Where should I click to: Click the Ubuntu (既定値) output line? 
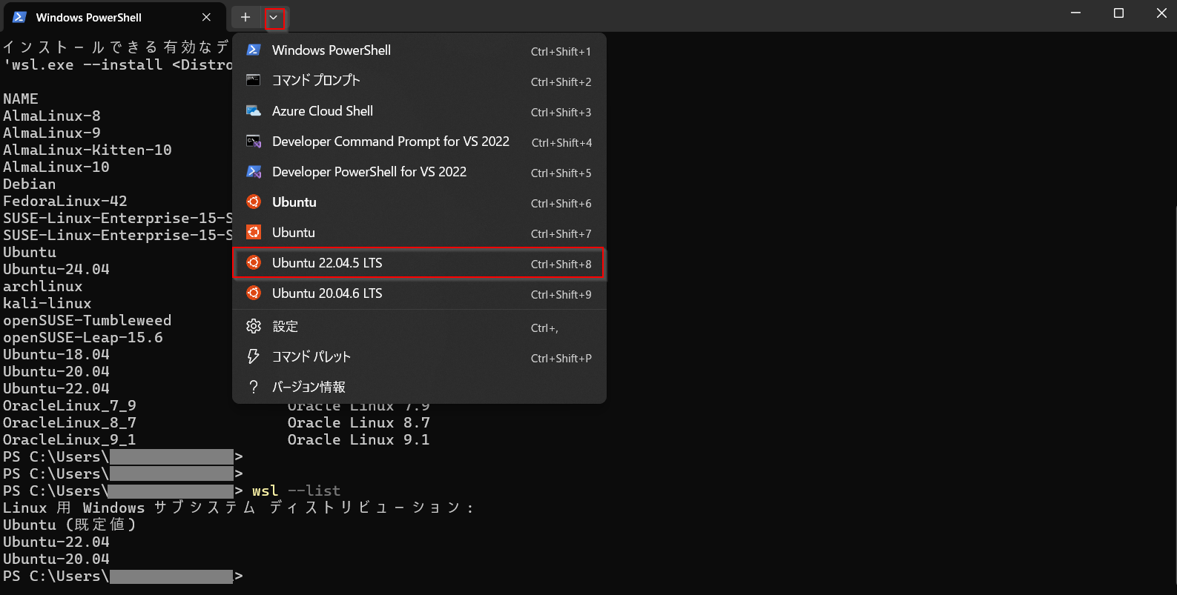point(70,525)
